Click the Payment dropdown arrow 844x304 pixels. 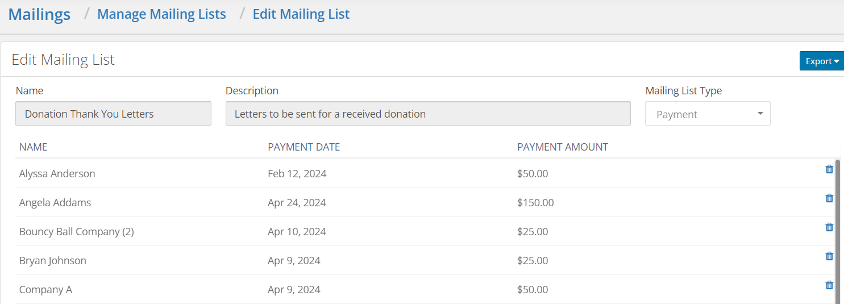click(760, 114)
